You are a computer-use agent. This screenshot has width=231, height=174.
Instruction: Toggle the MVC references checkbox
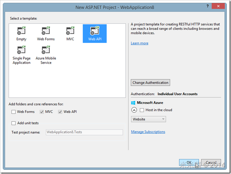[42, 112]
